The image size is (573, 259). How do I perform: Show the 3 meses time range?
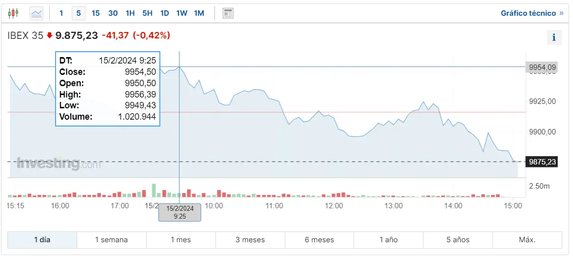[x=250, y=240]
